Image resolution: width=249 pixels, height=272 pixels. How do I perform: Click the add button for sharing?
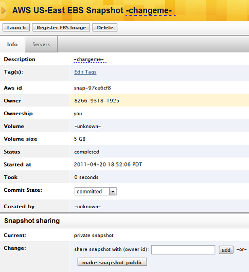[x=226, y=250]
